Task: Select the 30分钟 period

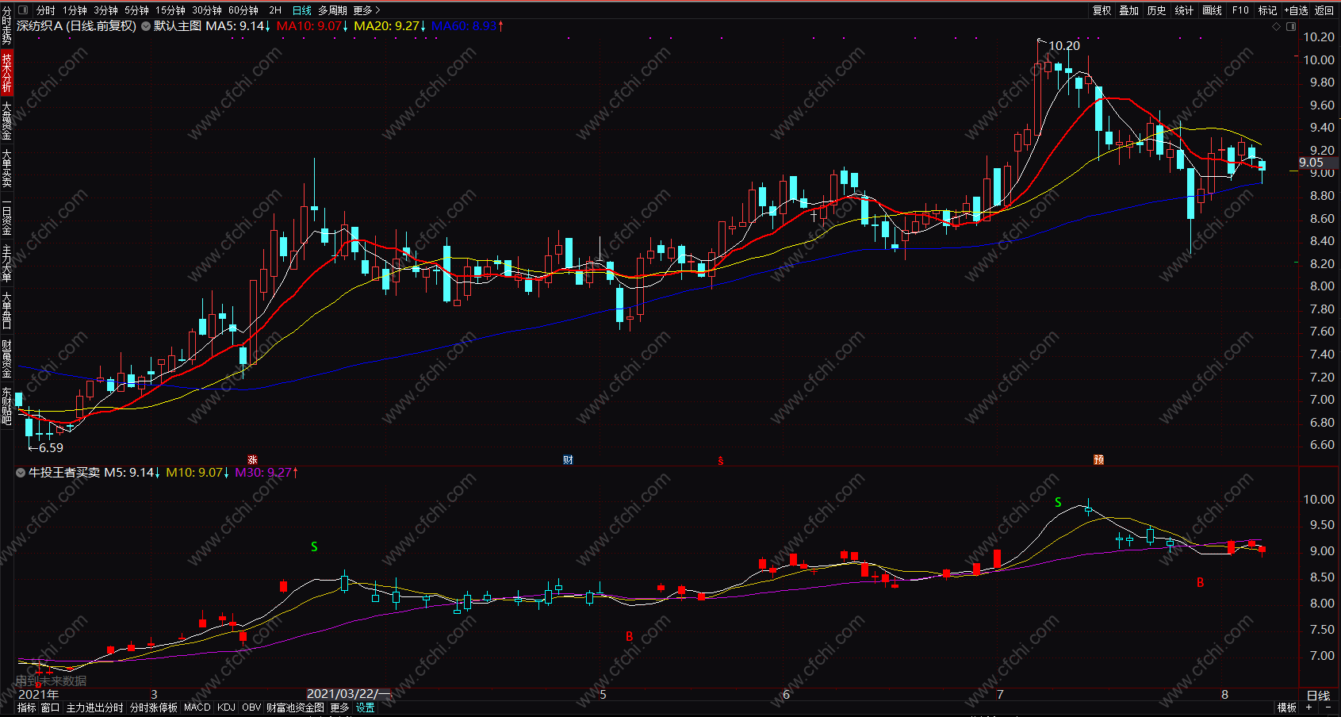Action: click(x=207, y=10)
